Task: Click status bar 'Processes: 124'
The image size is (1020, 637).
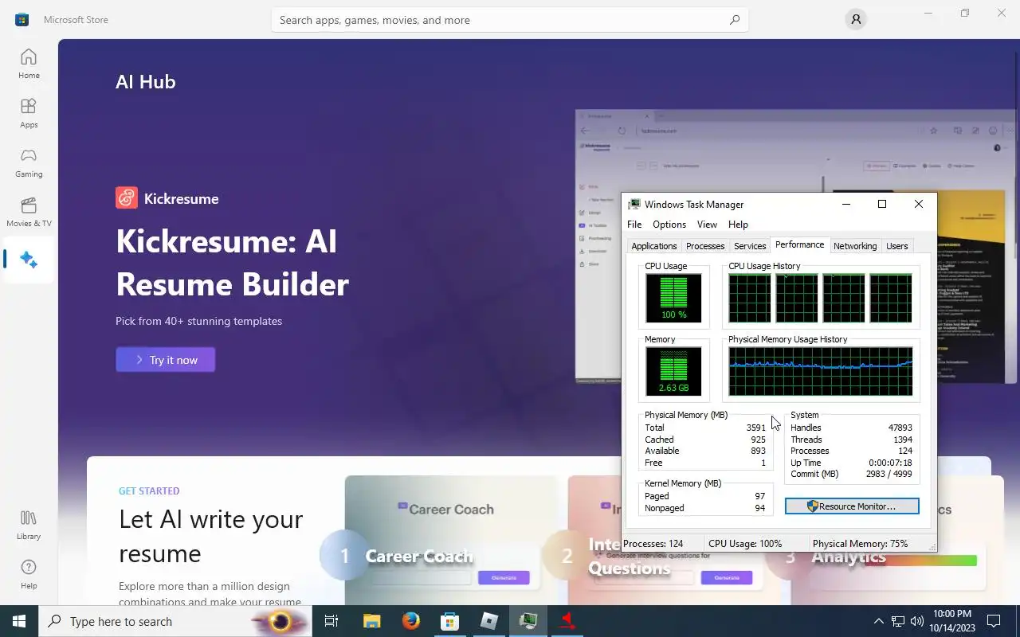Action: [x=653, y=544]
